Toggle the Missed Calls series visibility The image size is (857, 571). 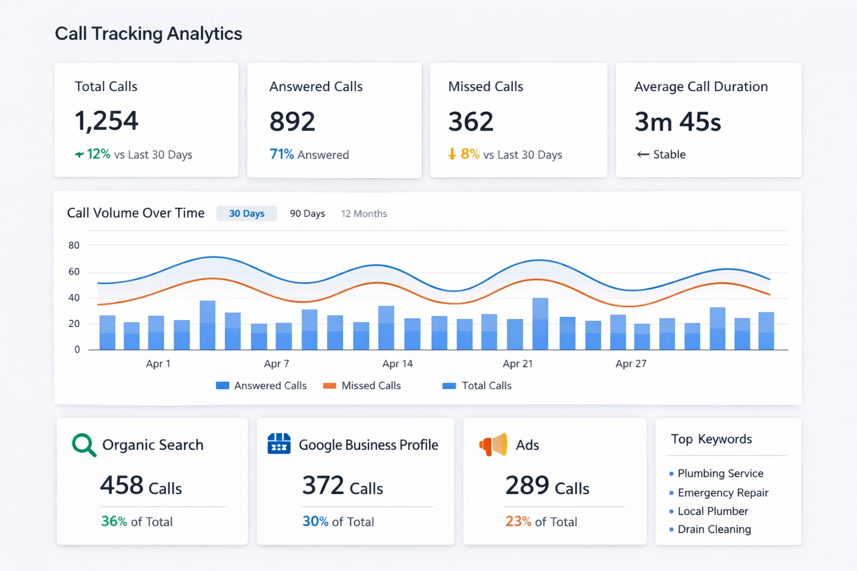tap(363, 385)
